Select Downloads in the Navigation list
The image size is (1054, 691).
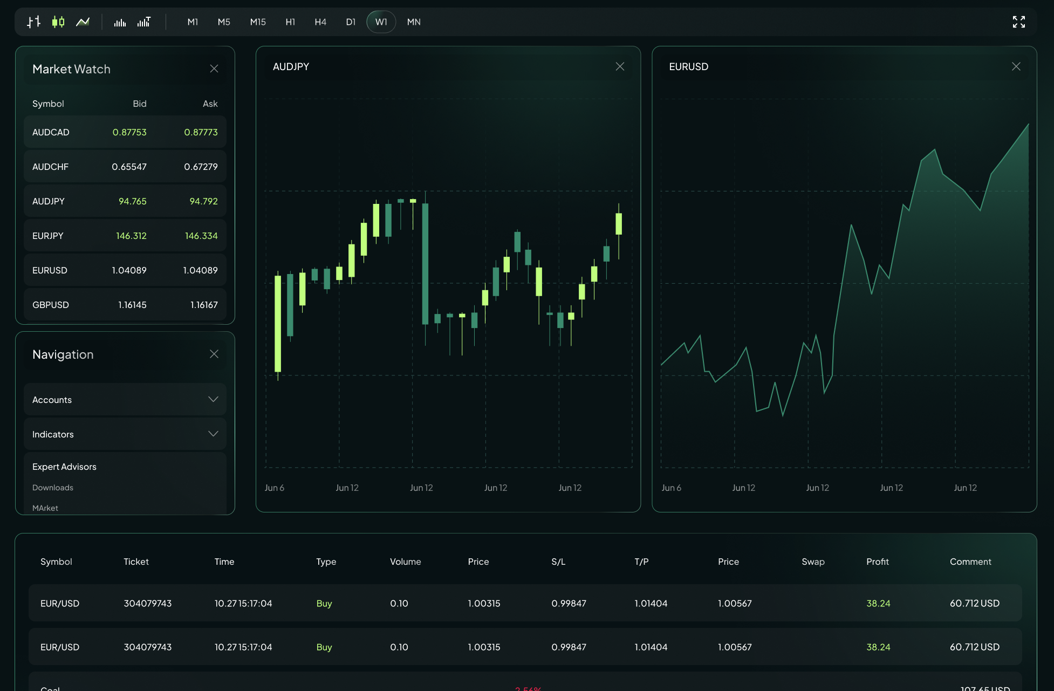[x=52, y=487]
